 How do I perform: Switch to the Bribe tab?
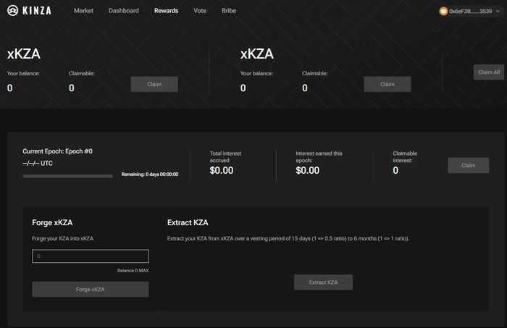[x=229, y=11]
